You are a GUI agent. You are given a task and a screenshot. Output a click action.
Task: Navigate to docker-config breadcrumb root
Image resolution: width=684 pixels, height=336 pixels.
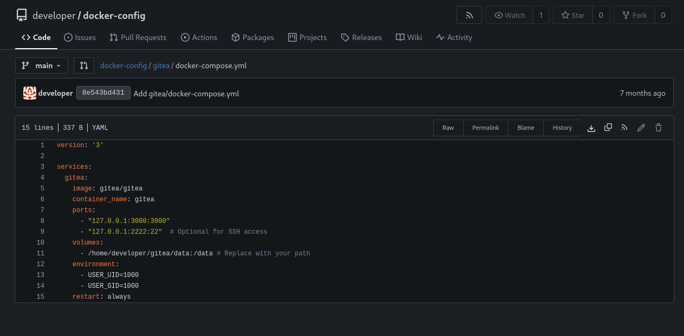[x=123, y=65]
